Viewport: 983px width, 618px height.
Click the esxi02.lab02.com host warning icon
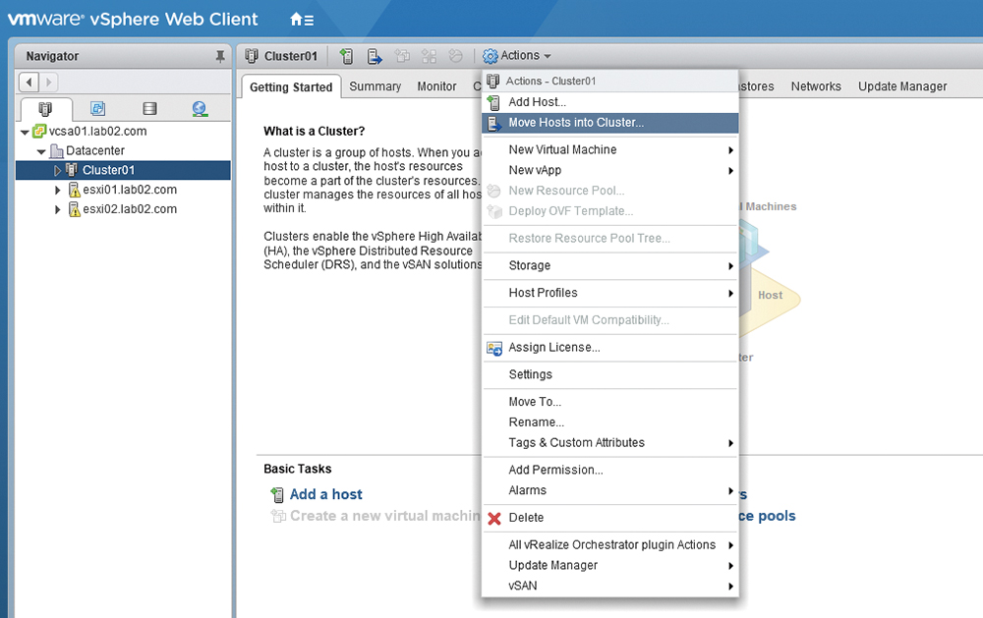click(74, 209)
